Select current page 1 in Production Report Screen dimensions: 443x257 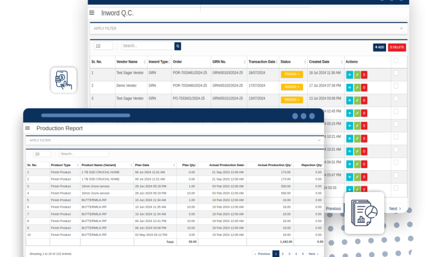[x=276, y=254]
